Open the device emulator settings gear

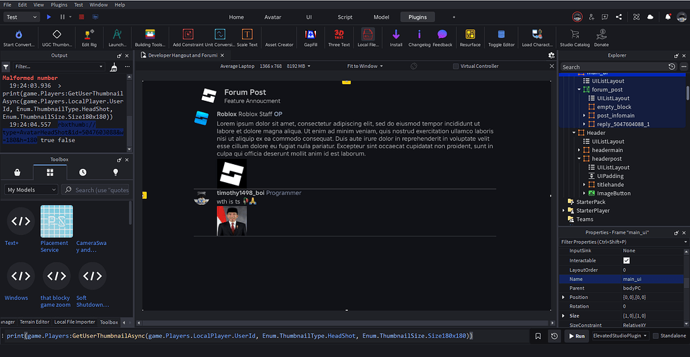click(551, 55)
